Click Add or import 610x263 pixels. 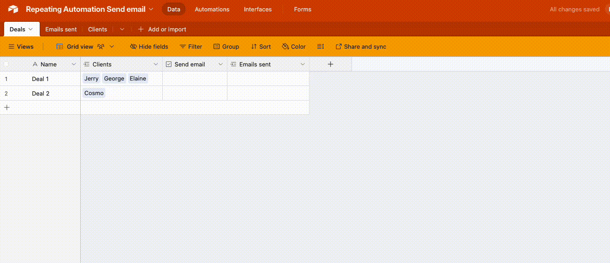pos(167,29)
